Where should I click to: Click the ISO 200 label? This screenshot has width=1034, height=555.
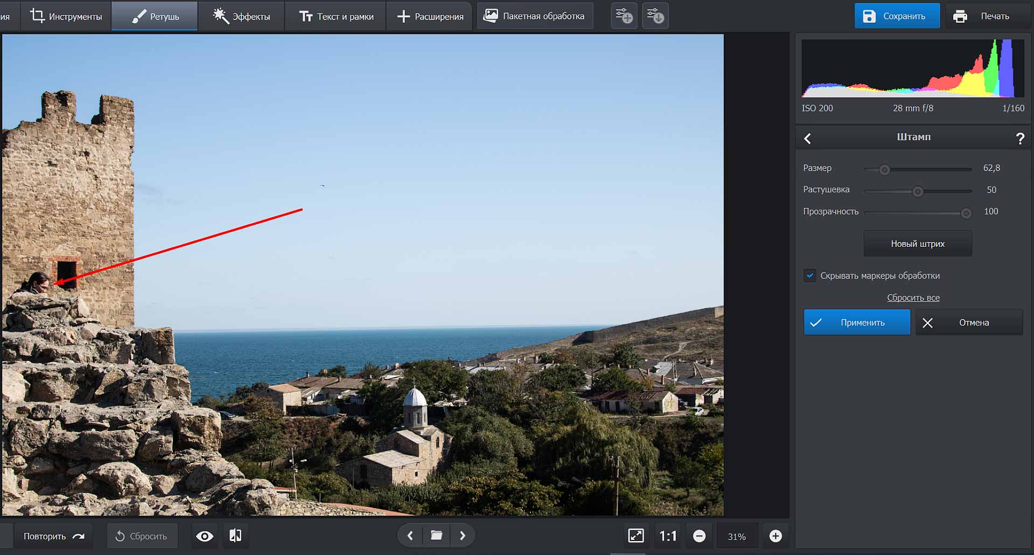817,108
